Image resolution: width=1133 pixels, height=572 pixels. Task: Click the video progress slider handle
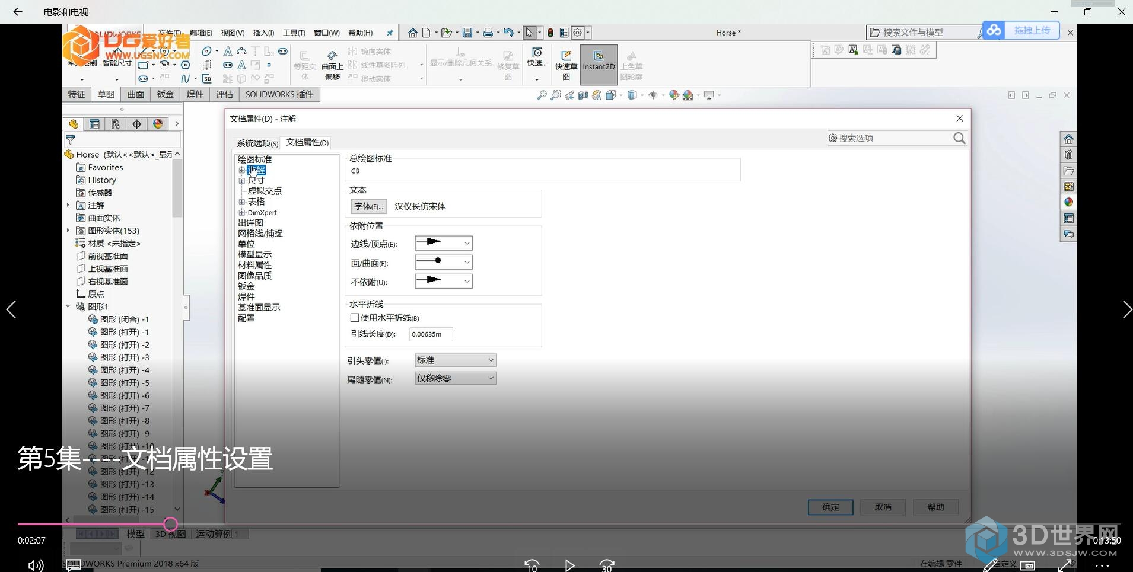coord(170,524)
